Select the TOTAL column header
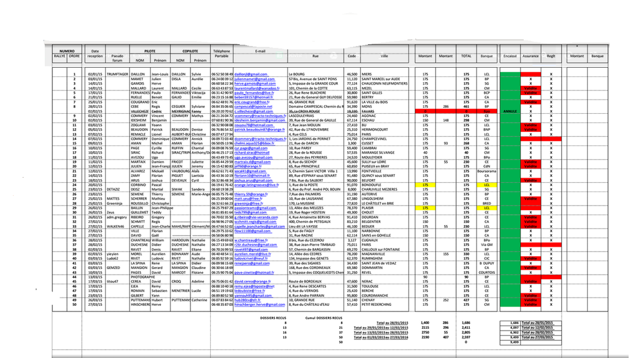Image resolution: width=637 pixels, height=358 pixels. coord(466,56)
